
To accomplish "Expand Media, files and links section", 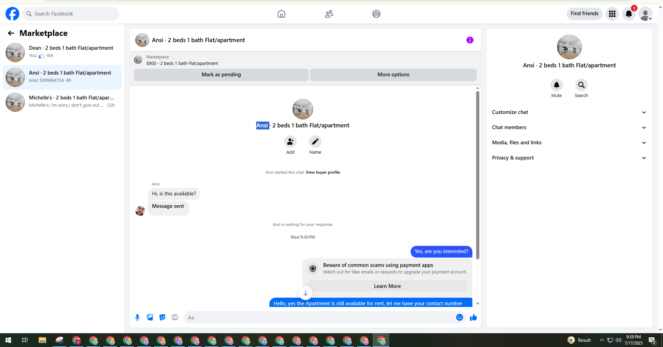I will click(569, 143).
